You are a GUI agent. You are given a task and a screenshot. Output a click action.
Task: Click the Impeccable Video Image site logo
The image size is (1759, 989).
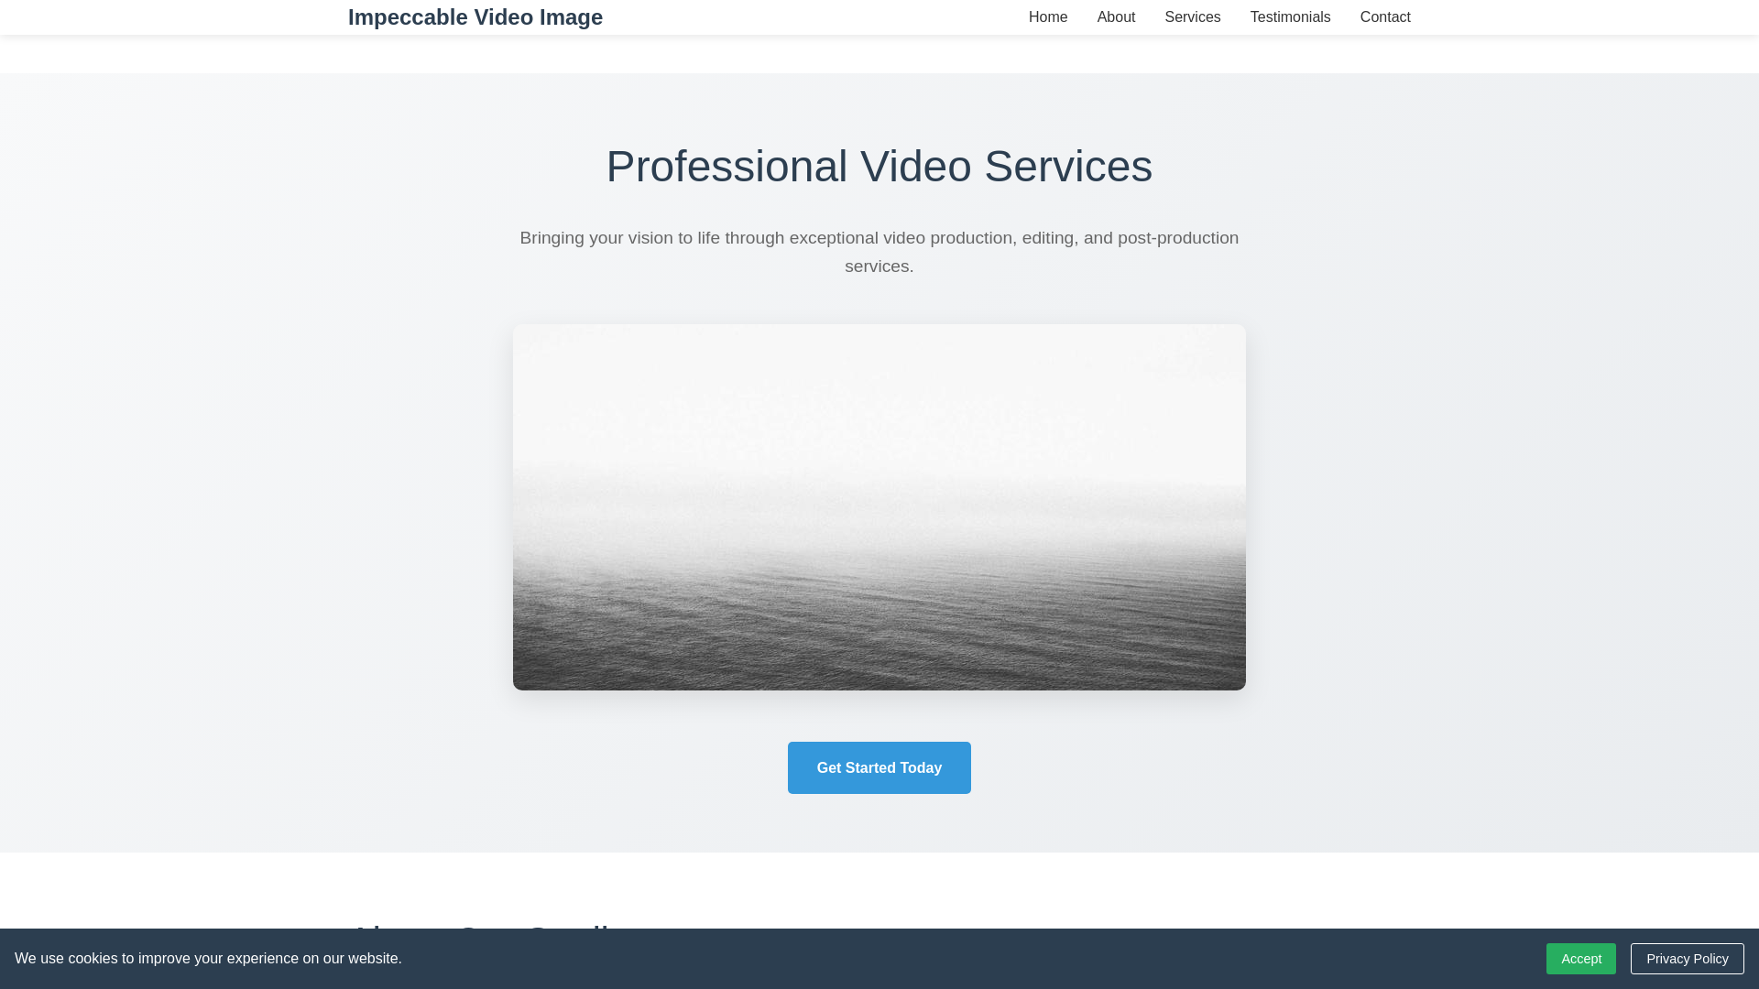(475, 17)
